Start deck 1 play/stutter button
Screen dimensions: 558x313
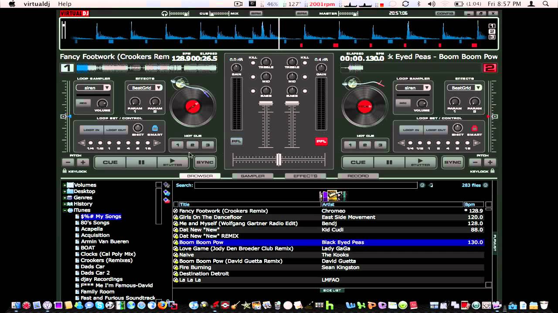pyautogui.click(x=173, y=163)
